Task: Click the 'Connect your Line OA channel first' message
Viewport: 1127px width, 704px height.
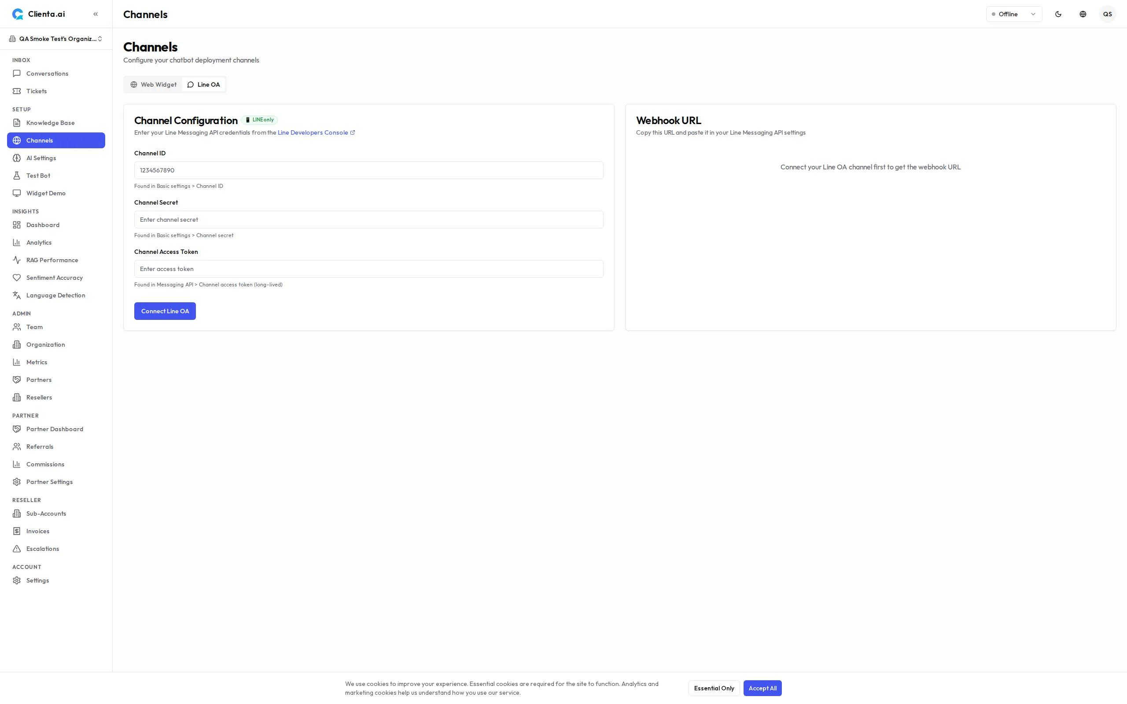Action: pyautogui.click(x=870, y=167)
